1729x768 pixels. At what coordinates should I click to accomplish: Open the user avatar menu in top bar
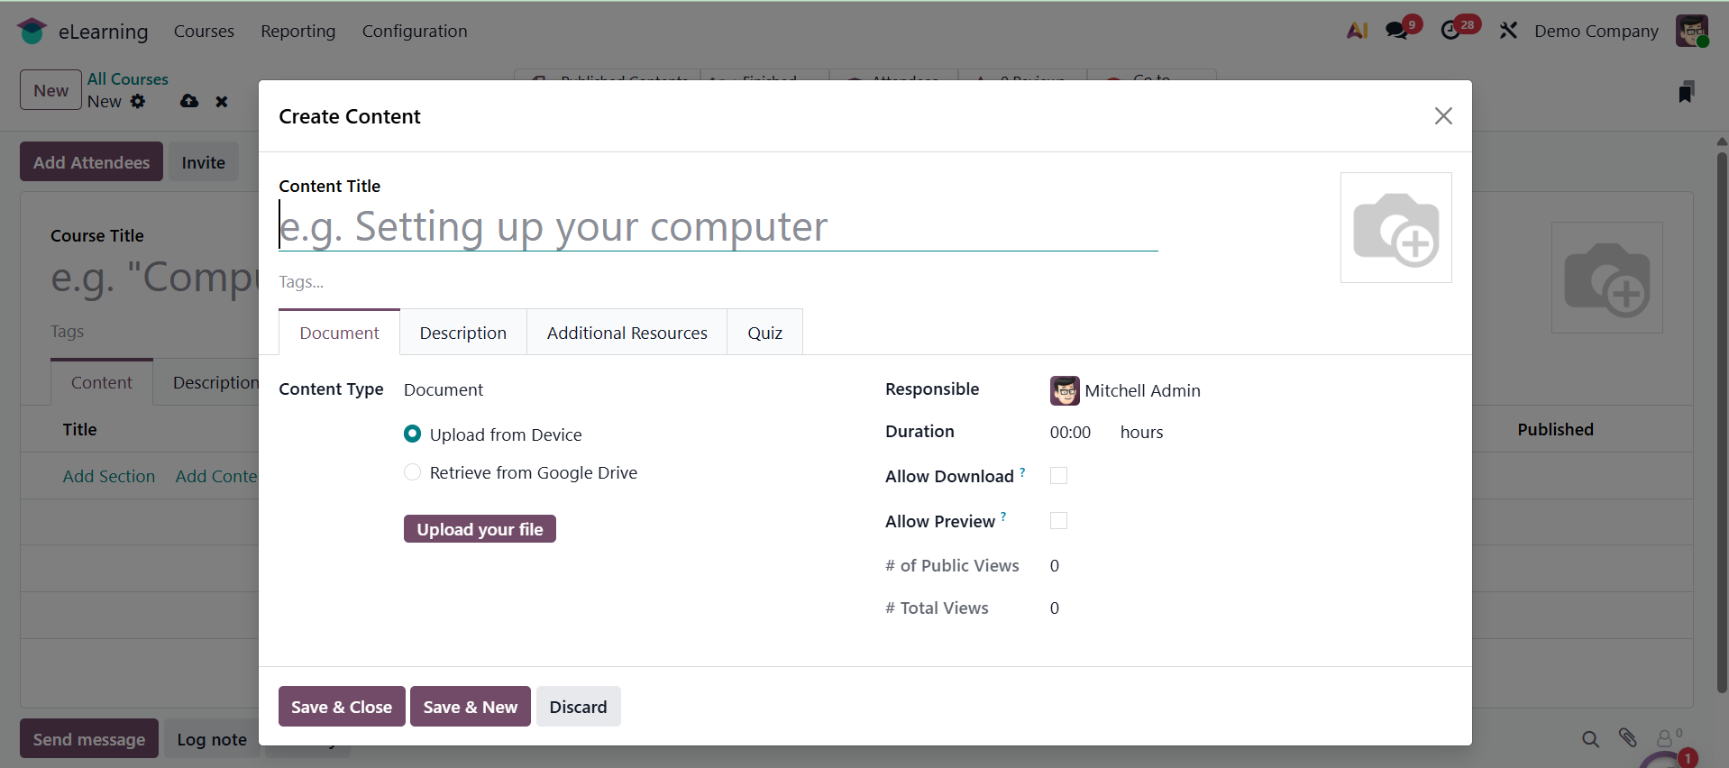[x=1692, y=31]
